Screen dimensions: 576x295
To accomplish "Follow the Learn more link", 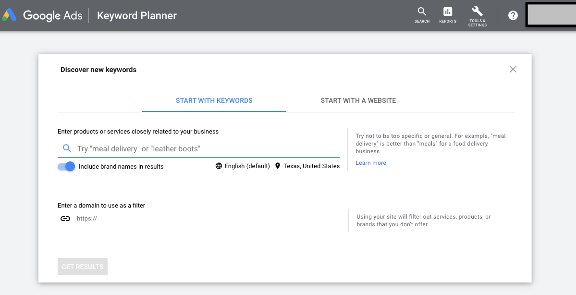I will pyautogui.click(x=371, y=163).
